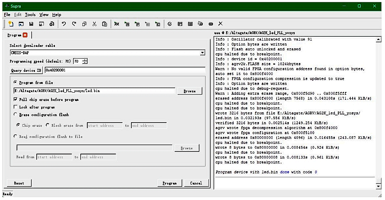This screenshot has width=385, height=200.
Task: Click the Reset button
Action: tap(19, 183)
